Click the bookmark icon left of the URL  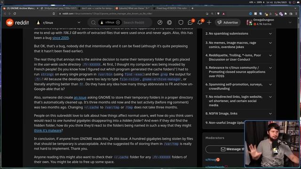pyautogui.click(x=54, y=14)
